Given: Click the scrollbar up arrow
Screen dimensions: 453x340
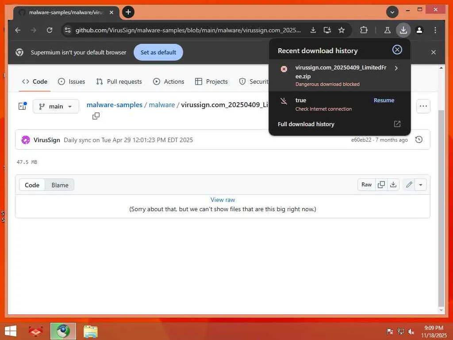Looking at the screenshot, I should pos(441,68).
